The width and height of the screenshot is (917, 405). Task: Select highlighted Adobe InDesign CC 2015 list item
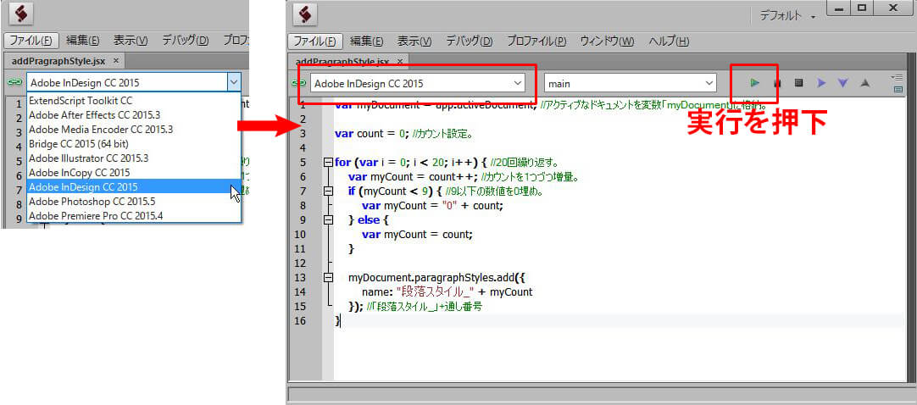click(134, 187)
